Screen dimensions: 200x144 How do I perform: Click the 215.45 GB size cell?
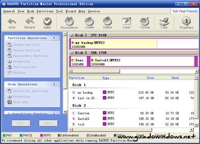click(x=146, y=92)
